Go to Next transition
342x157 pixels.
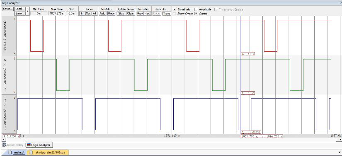[147, 13]
